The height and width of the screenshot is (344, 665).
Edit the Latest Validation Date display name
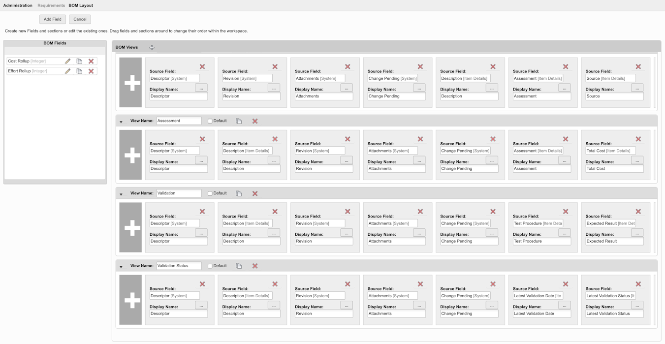(542, 313)
